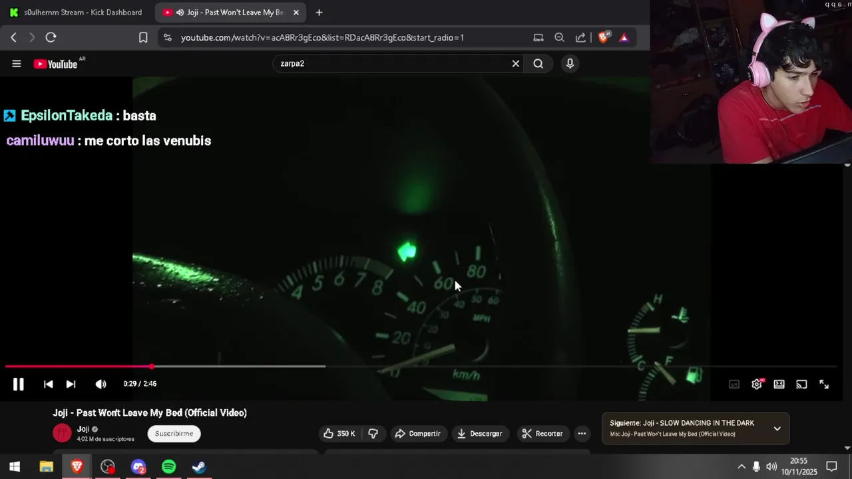Click the Recortar clip button
Image resolution: width=852 pixels, height=479 pixels.
coord(542,434)
